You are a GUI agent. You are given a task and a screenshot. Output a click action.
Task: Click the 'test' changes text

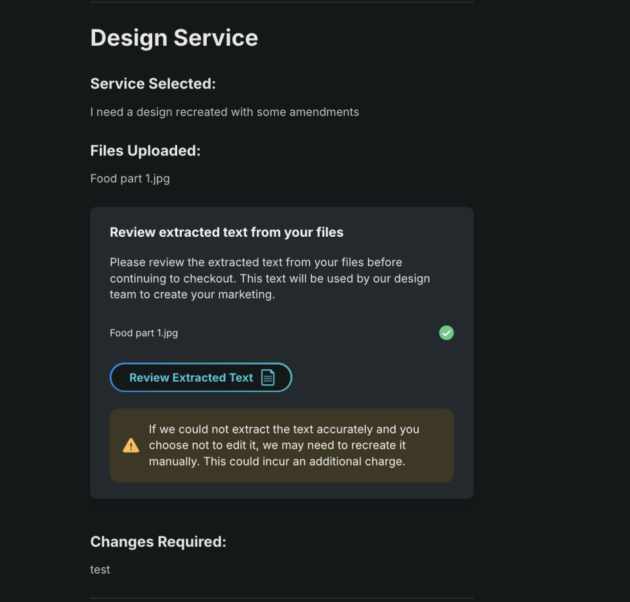[100, 570]
